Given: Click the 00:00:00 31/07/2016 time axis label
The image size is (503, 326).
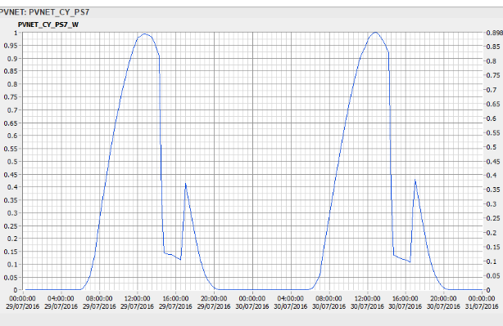Looking at the screenshot, I should [482, 302].
